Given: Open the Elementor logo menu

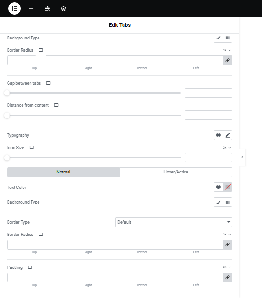Looking at the screenshot, I should coord(15,8).
